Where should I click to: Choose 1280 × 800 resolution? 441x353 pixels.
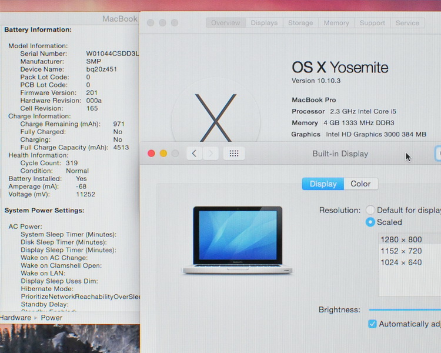410,239
